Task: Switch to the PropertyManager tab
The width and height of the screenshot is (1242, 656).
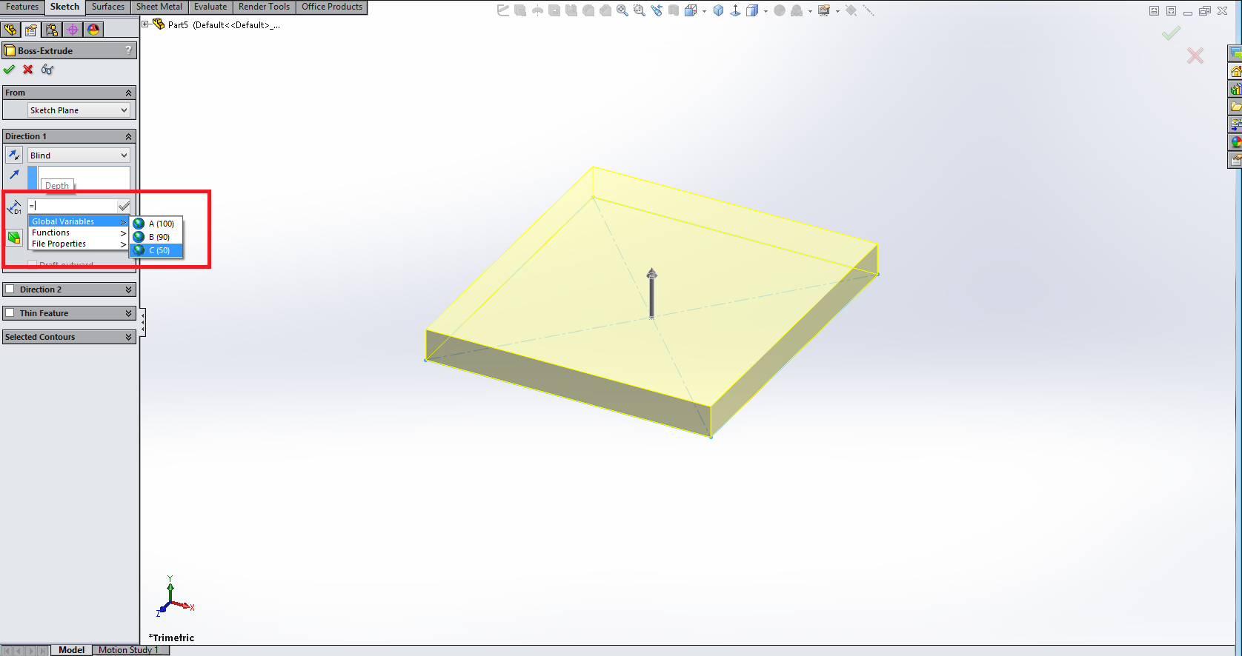Action: click(31, 30)
